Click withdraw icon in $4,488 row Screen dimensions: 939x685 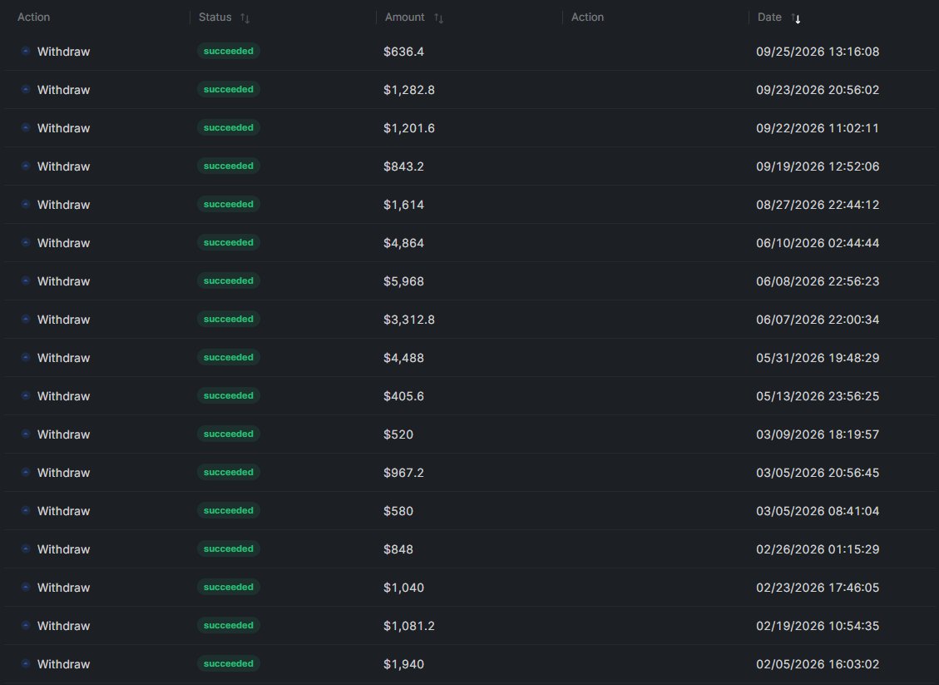[25, 358]
